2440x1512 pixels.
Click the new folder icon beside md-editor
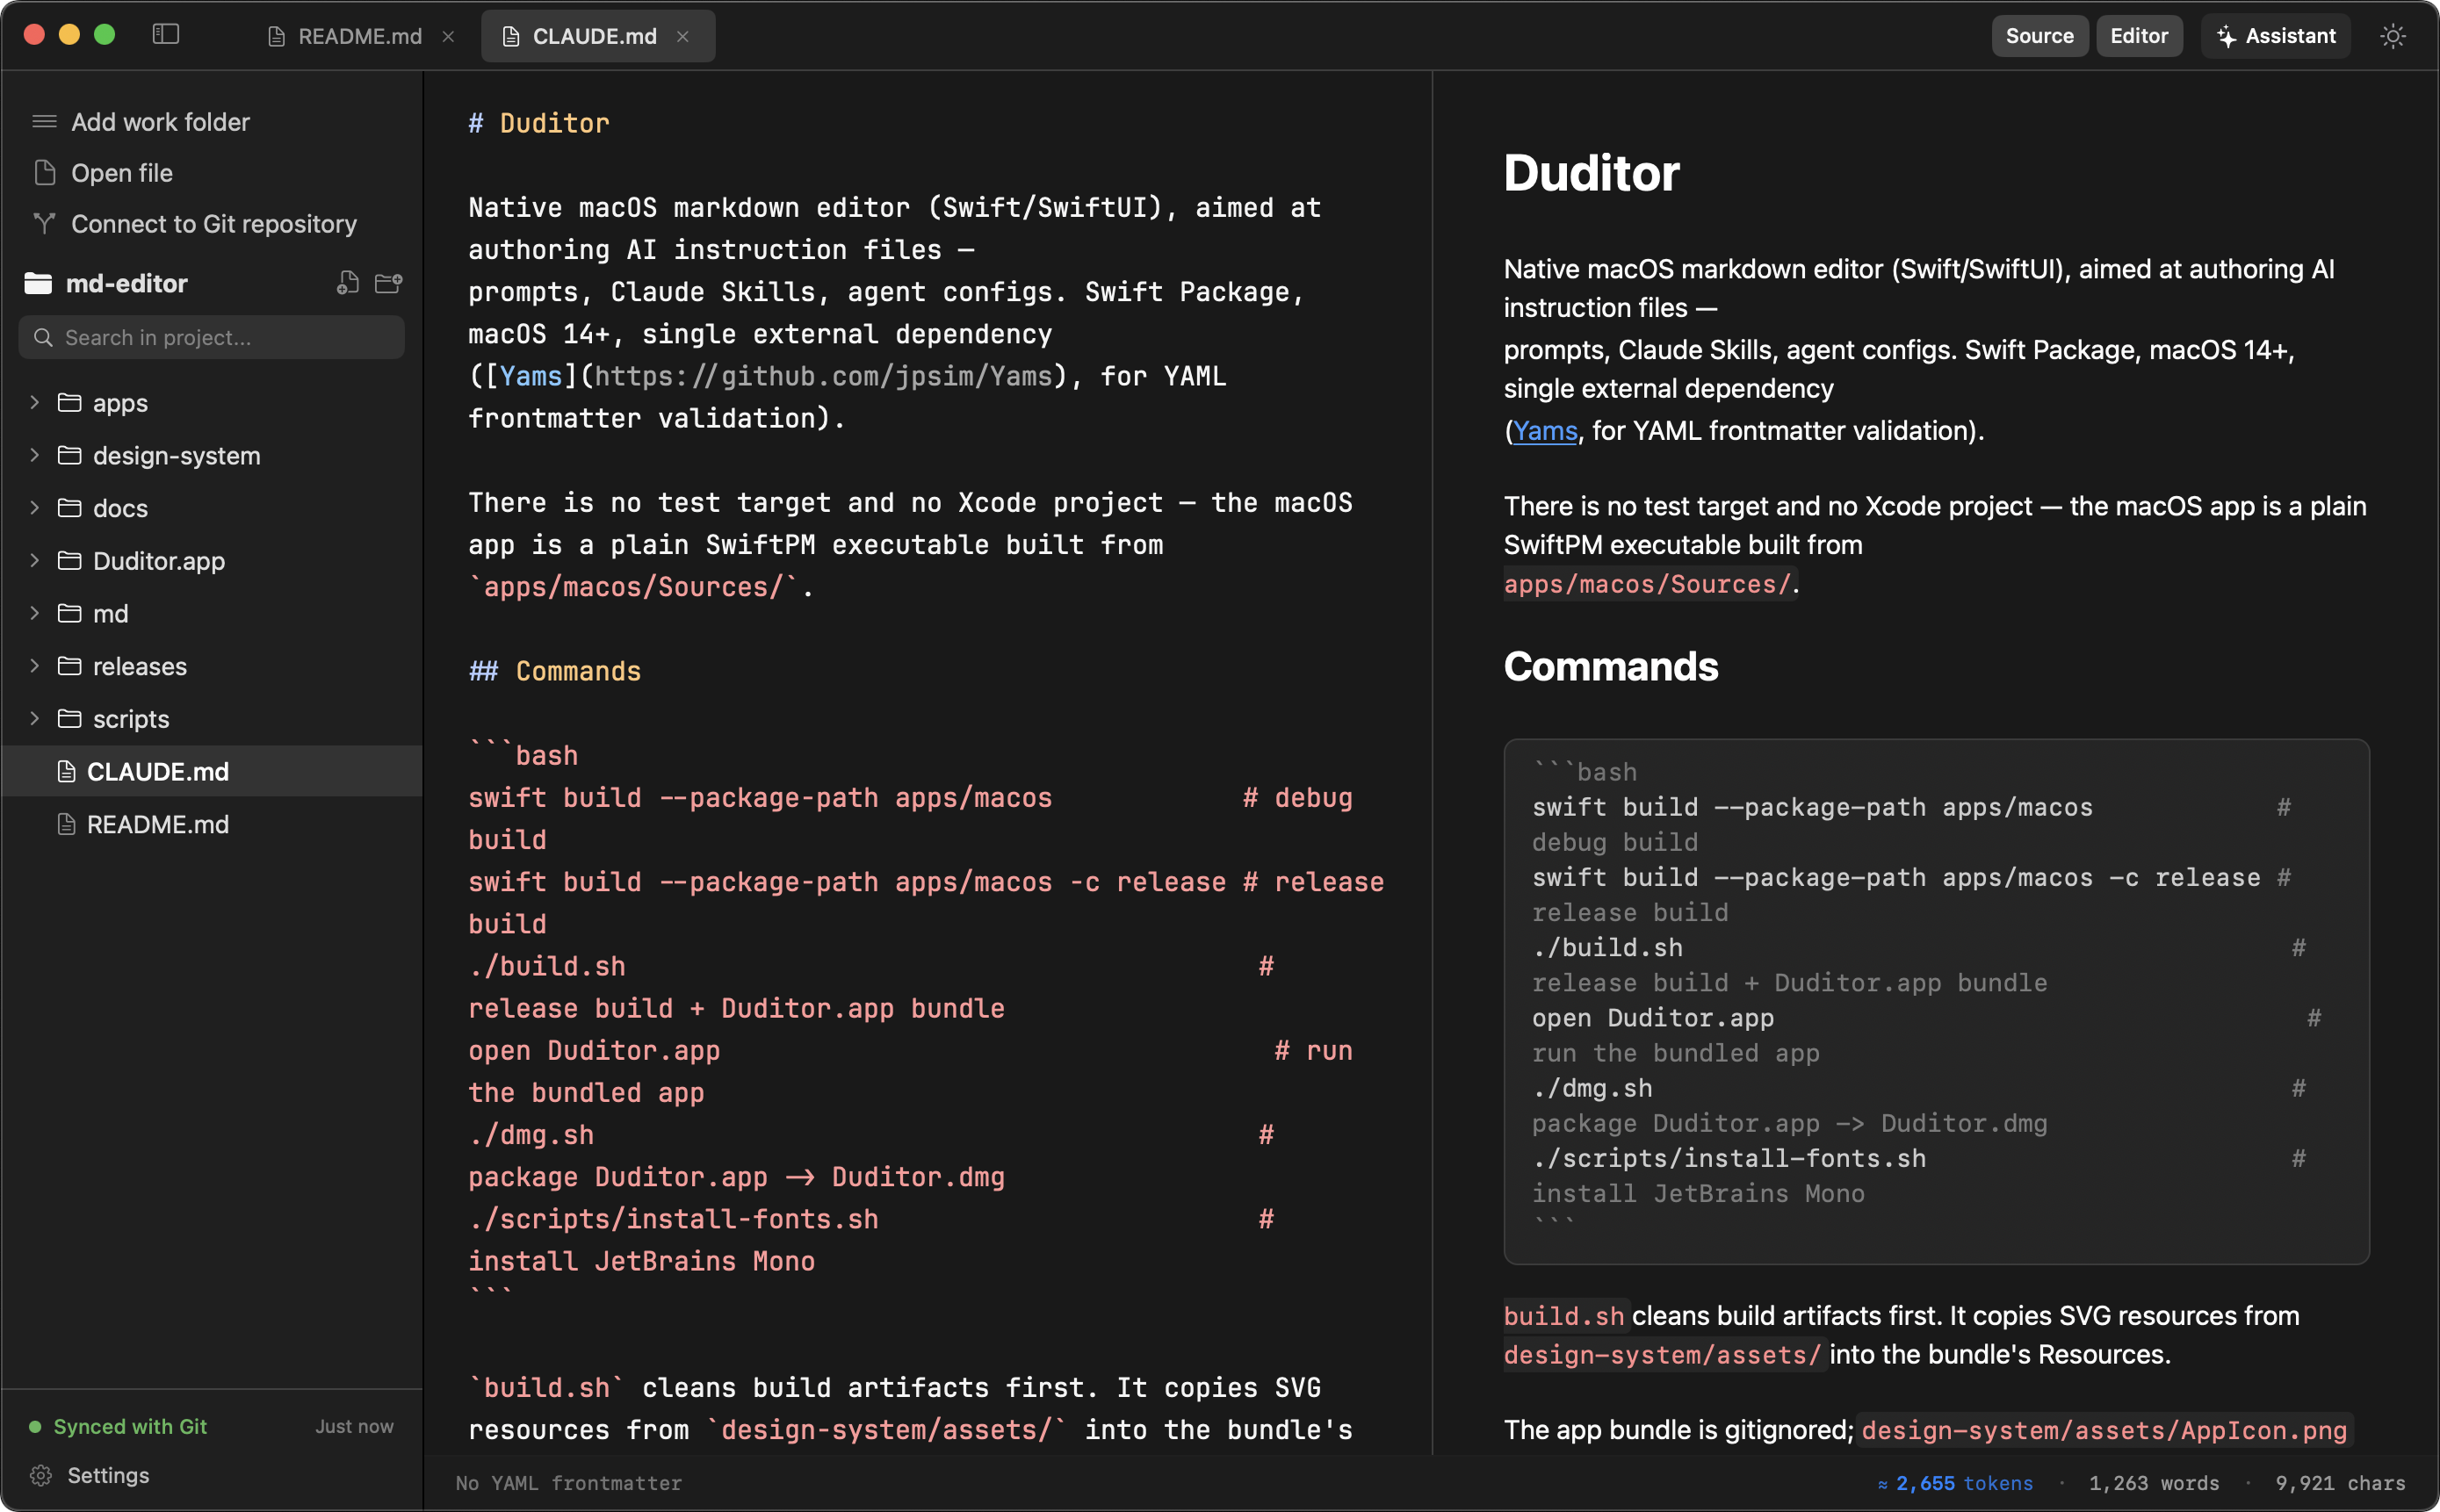point(388,283)
